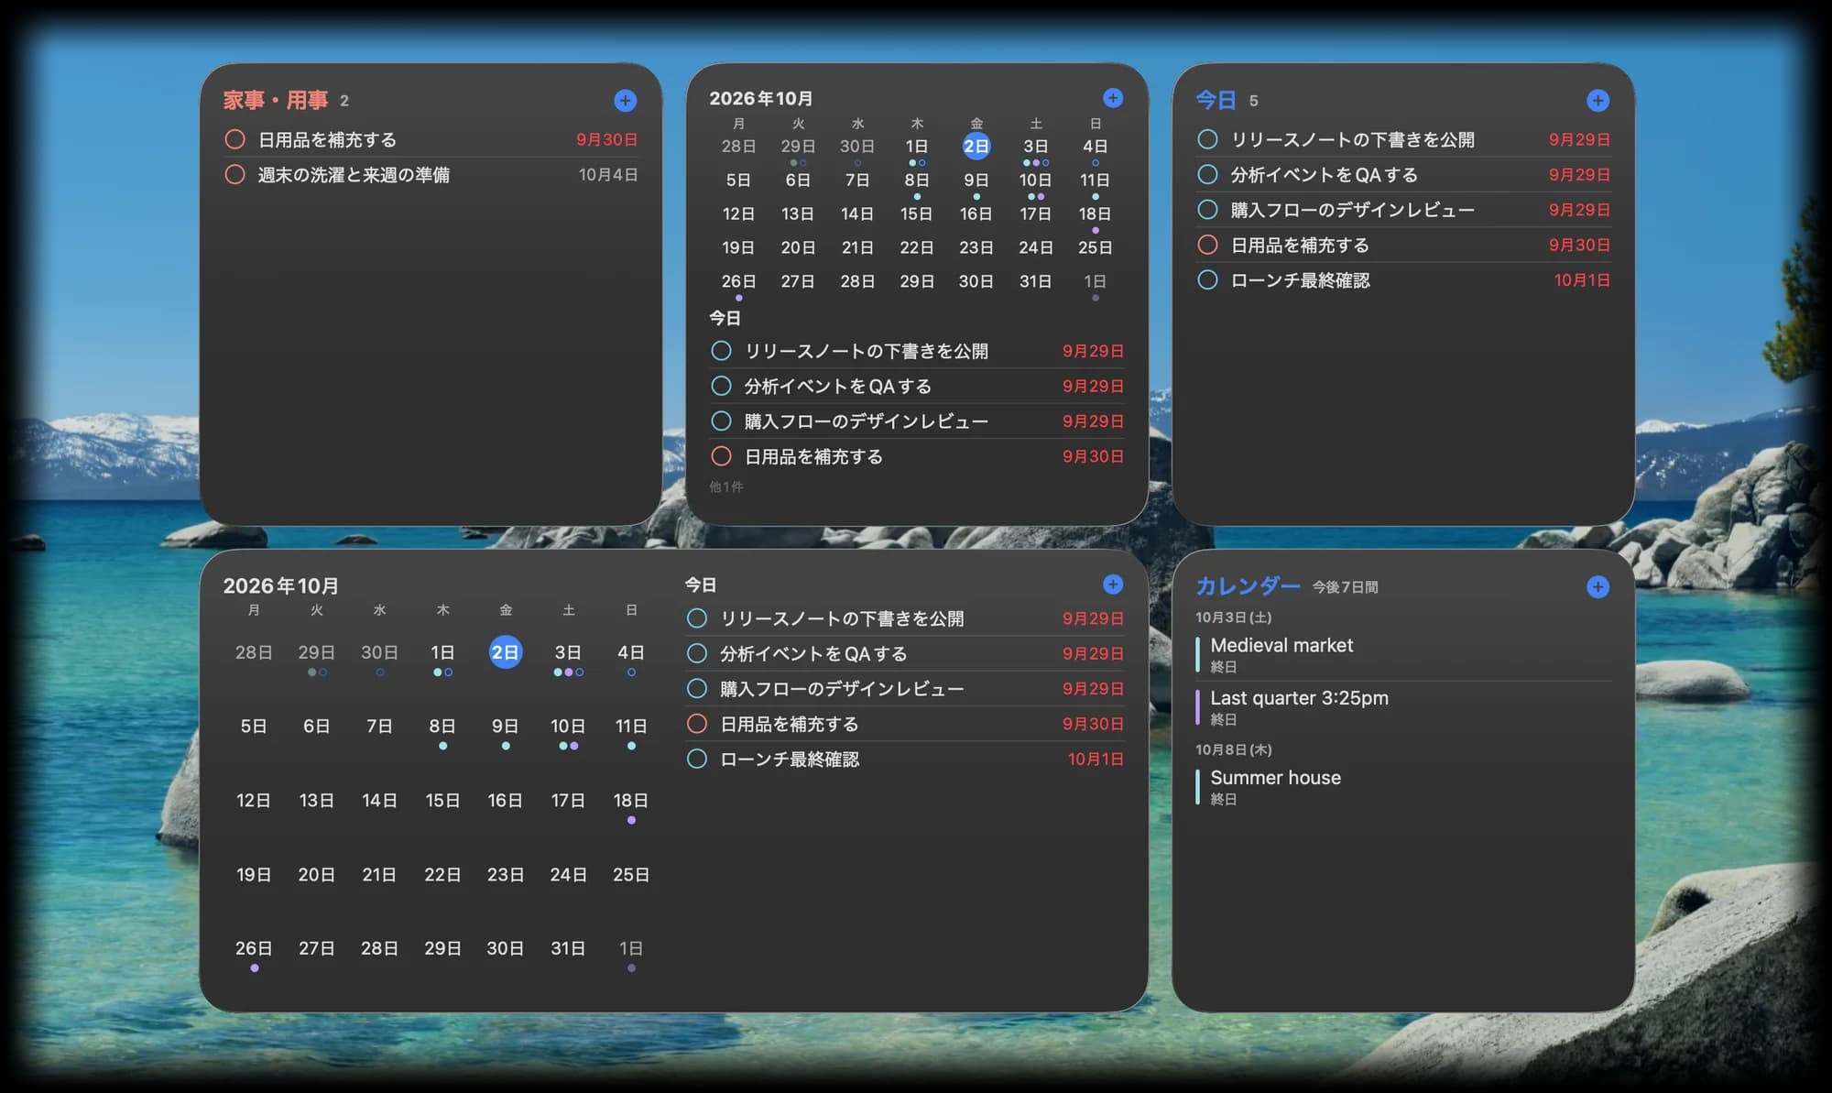This screenshot has width=1832, height=1093.
Task: Open 2026年10月 header of the large calendar
Action: [281, 585]
